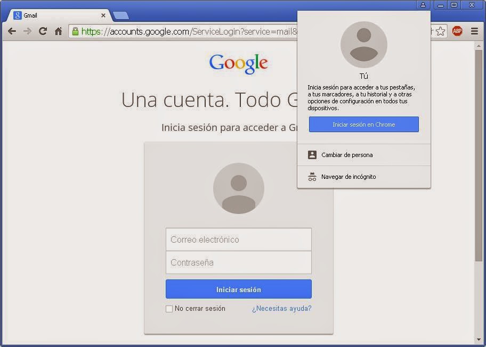Viewport: 486px width, 347px height.
Task: Click the green padlock security icon
Action: (75, 31)
